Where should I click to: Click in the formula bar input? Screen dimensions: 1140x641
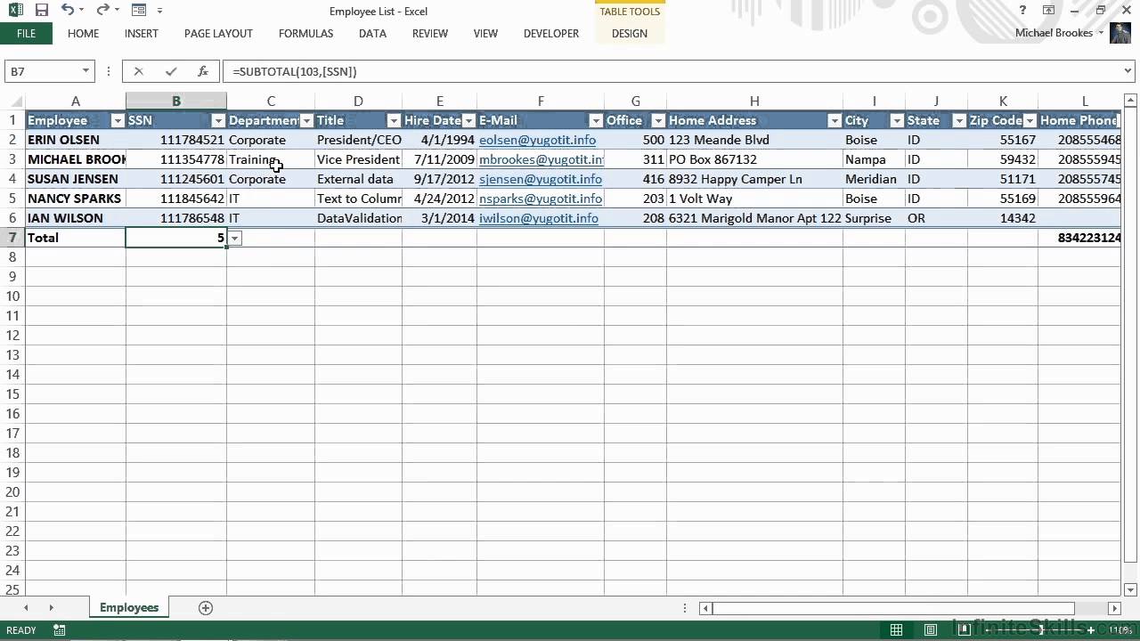click(672, 71)
